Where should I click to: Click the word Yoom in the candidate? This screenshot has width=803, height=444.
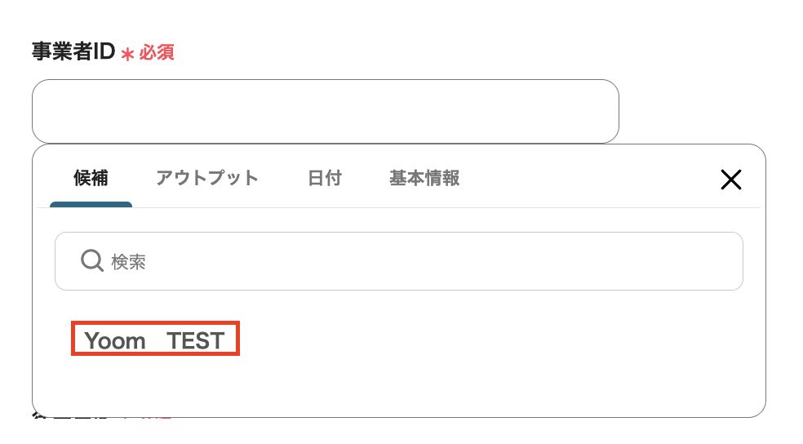click(115, 340)
